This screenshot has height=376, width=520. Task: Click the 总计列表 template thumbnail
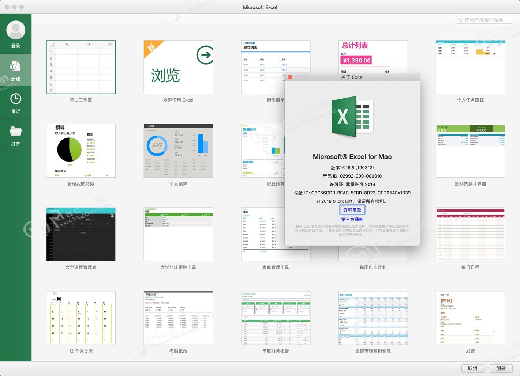[x=373, y=56]
